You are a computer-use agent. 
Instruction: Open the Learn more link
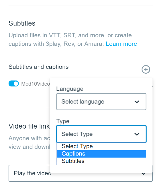(x=121, y=44)
